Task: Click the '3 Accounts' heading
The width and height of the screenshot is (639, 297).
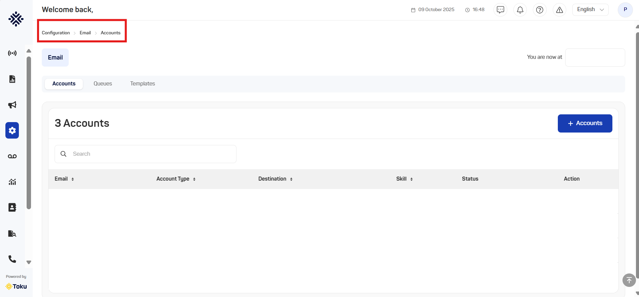Action: click(x=82, y=123)
